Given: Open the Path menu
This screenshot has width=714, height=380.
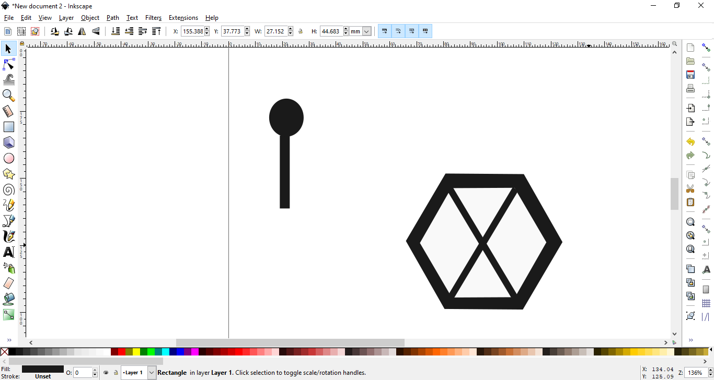Looking at the screenshot, I should click(112, 17).
